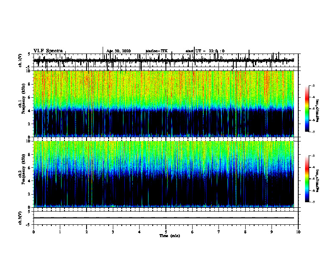Click the "-7" tick on ch.2 color bar
Viewport: 336px width, 260px height.
point(313,202)
